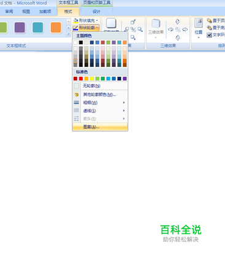Nudge shadow up icon
Screen dimensions: 225x261
pyautogui.click(x=133, y=22)
